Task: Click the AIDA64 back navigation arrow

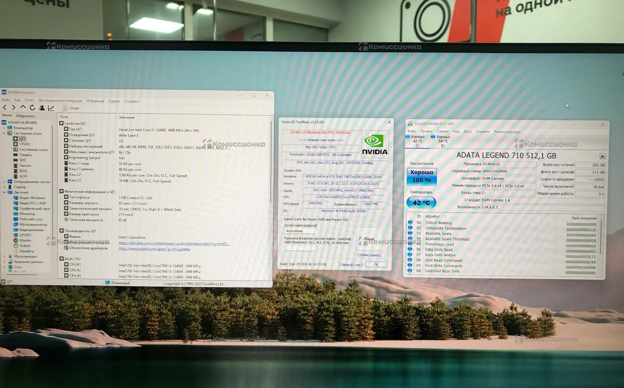Action: click(x=5, y=108)
